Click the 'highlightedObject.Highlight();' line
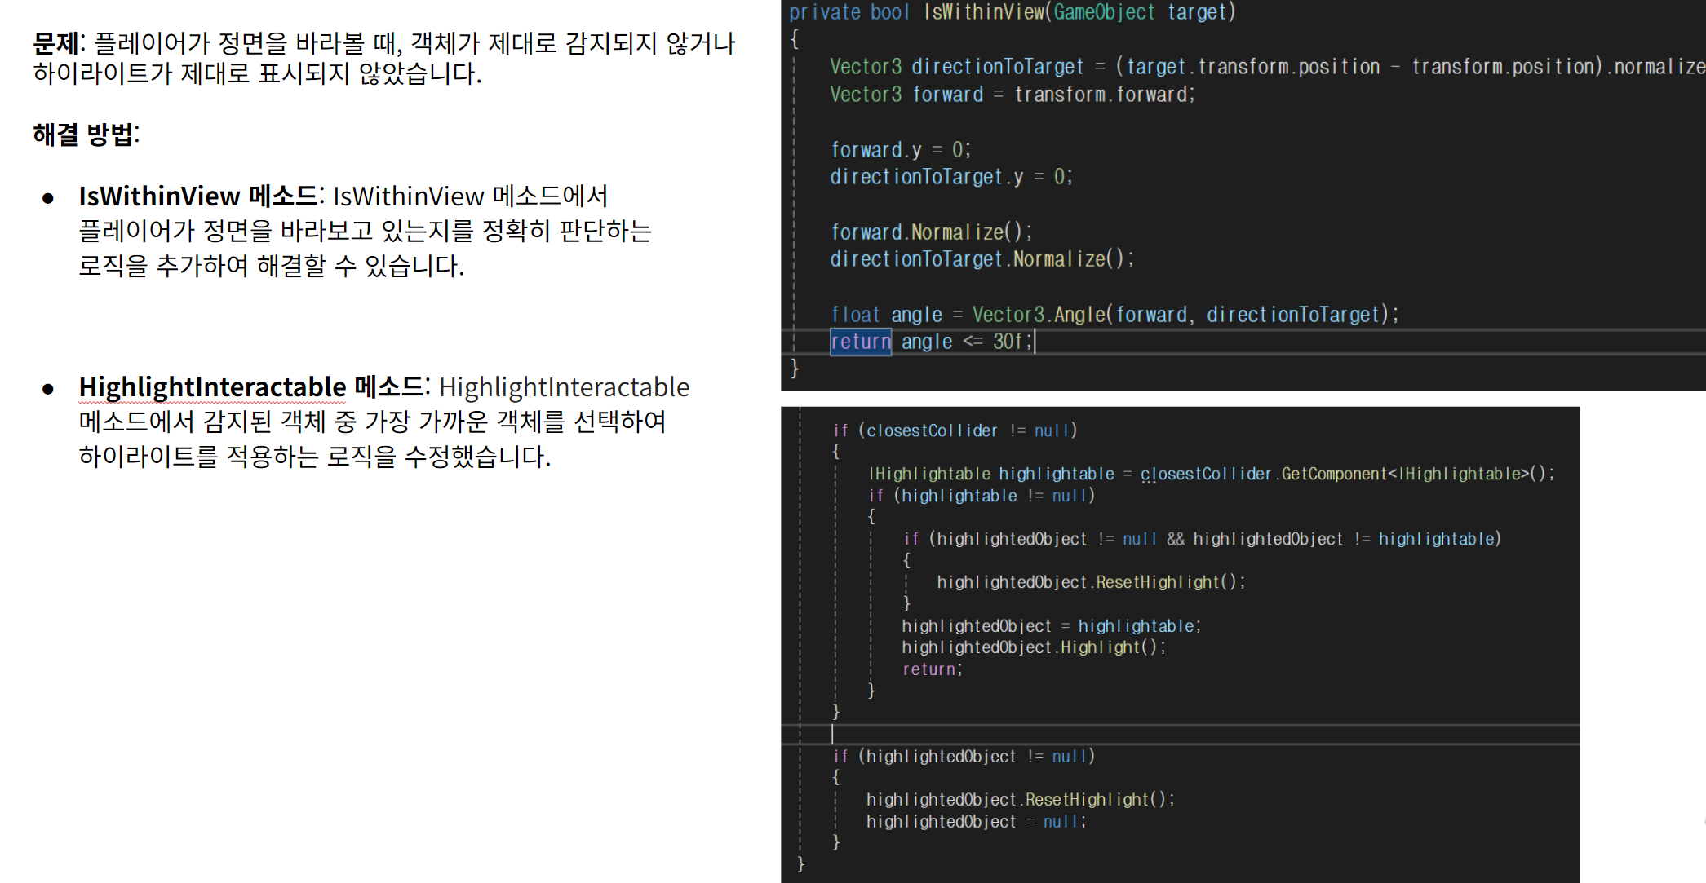This screenshot has height=883, width=1706. pyautogui.click(x=1033, y=647)
